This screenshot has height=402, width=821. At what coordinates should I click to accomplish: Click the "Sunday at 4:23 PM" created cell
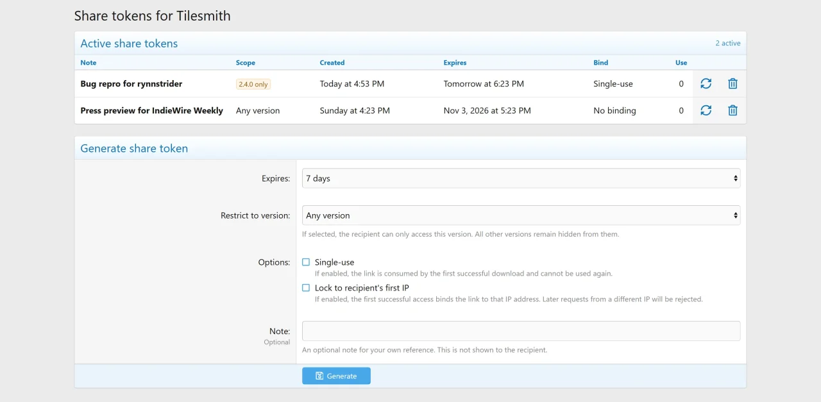pos(355,110)
